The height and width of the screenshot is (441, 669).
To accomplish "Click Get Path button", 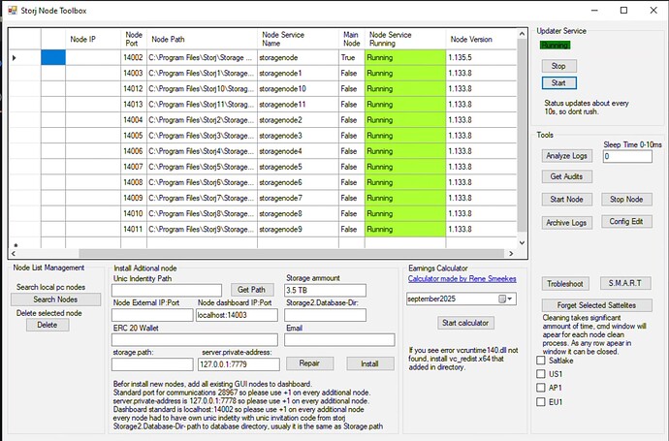I will 251,290.
